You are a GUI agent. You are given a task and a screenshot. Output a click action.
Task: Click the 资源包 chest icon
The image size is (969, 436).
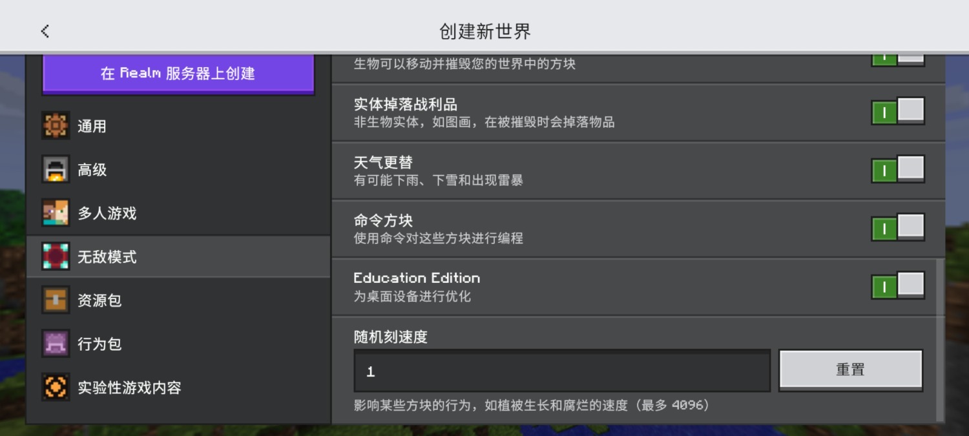pyautogui.click(x=56, y=300)
